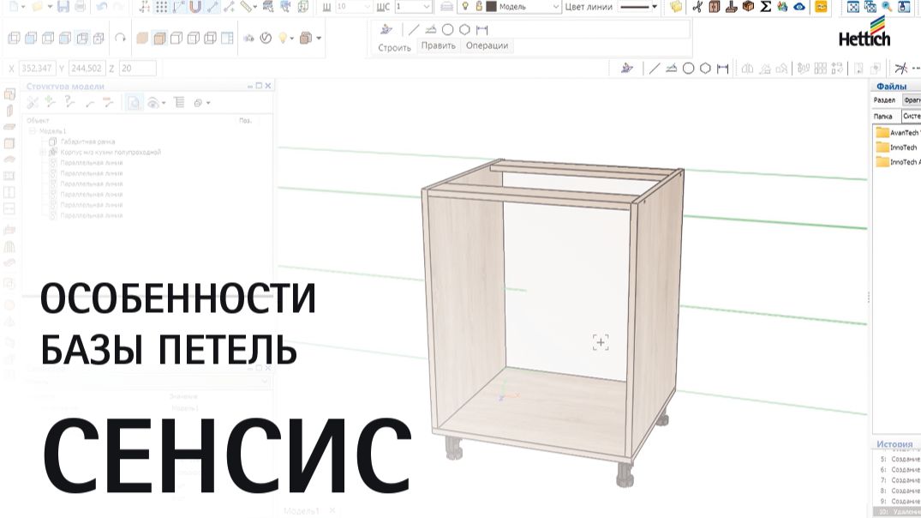Image resolution: width=921 pixels, height=518 pixels.
Task: Click the rotate view arrow icon
Action: (x=121, y=38)
